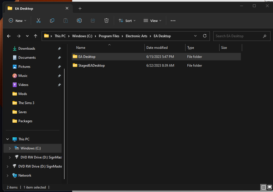The width and height of the screenshot is (273, 192).
Task: Click the '1 item selected' status text
Action: point(35,187)
